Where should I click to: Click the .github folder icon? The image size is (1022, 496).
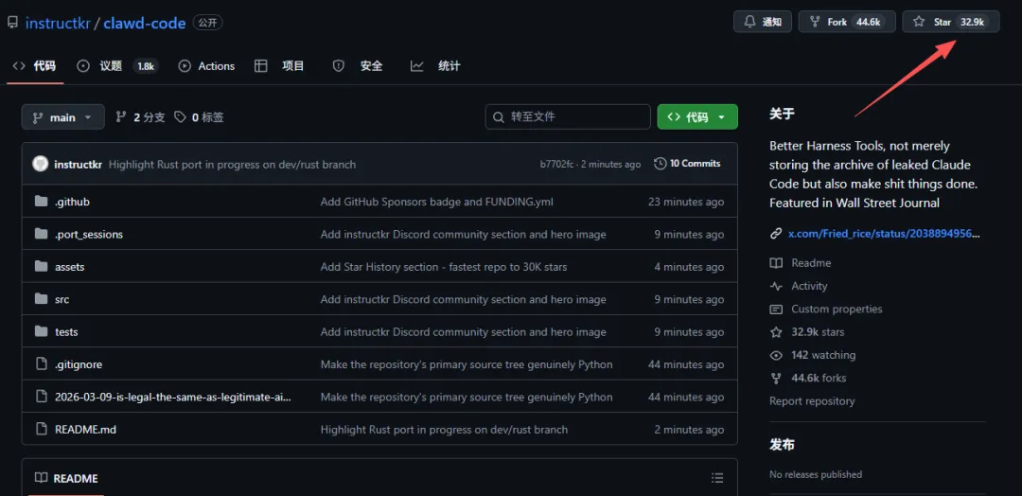click(41, 202)
